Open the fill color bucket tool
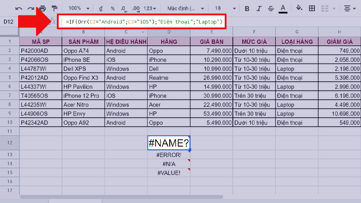 pyautogui.click(x=299, y=9)
